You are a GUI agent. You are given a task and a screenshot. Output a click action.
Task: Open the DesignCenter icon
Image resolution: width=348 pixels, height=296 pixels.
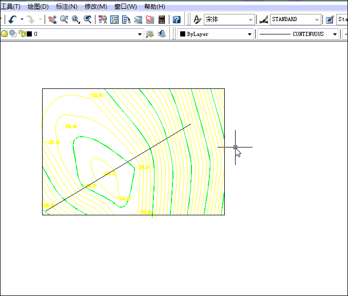114,20
